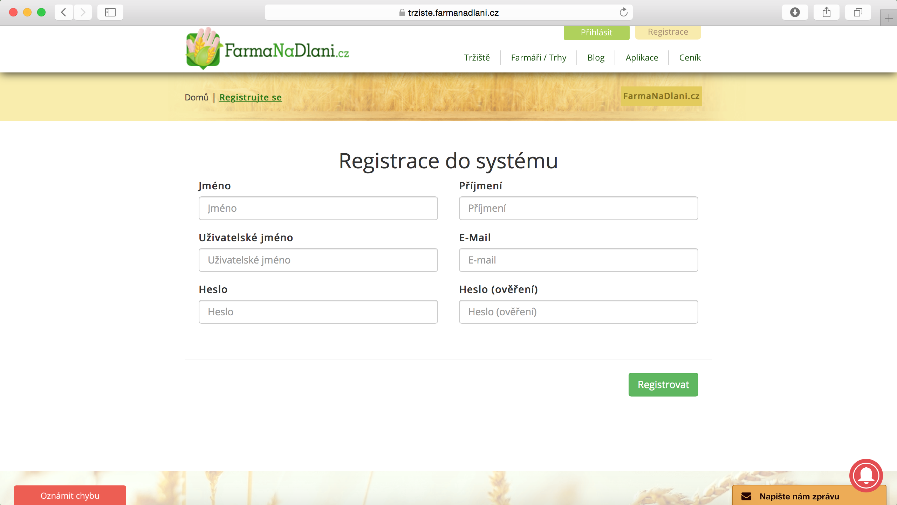The height and width of the screenshot is (505, 897).
Task: Go to Farmáři / Trhy page
Action: (539, 58)
